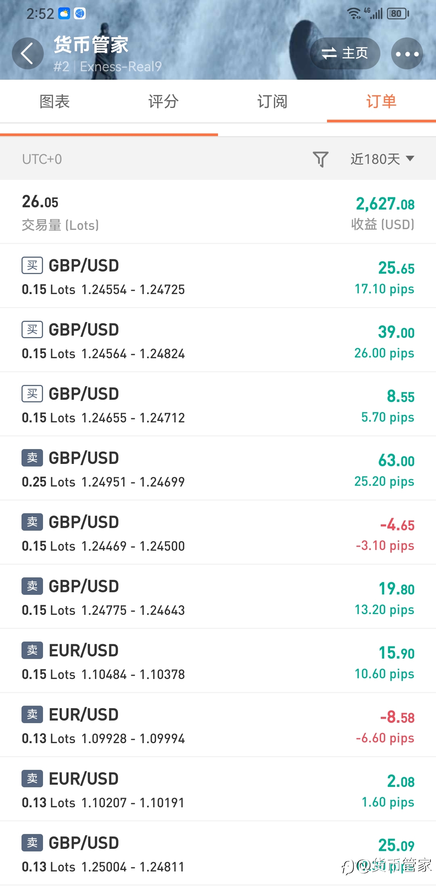Viewport: 436px width, 890px height.
Task: Tap the 主页 switch button
Action: pos(345,53)
